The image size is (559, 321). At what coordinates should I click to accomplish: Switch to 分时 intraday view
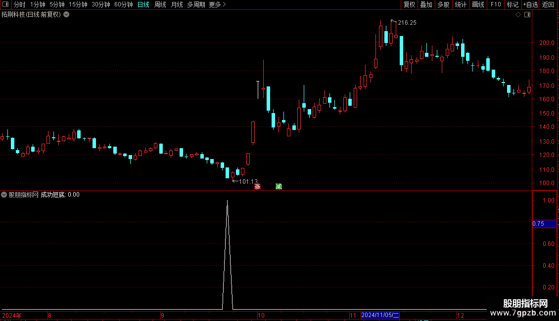(20, 4)
